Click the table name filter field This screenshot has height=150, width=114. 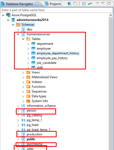[57, 10]
